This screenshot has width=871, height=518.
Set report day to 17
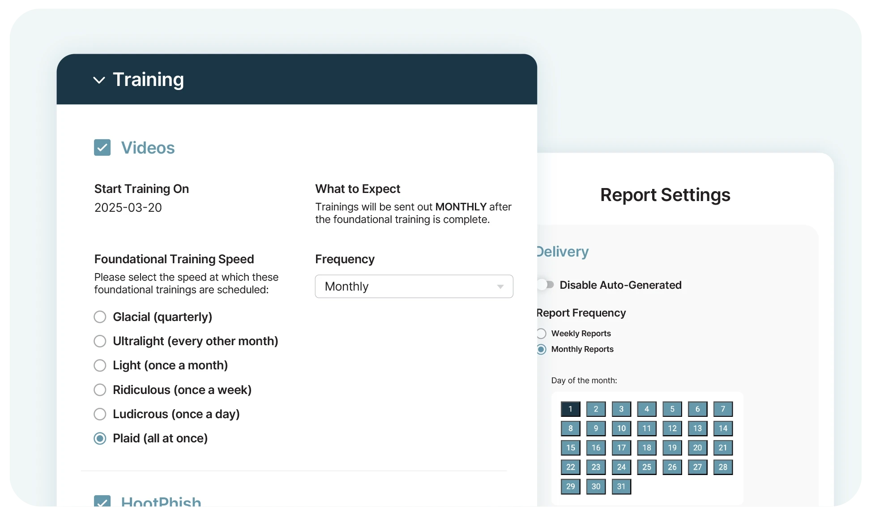pyautogui.click(x=621, y=448)
